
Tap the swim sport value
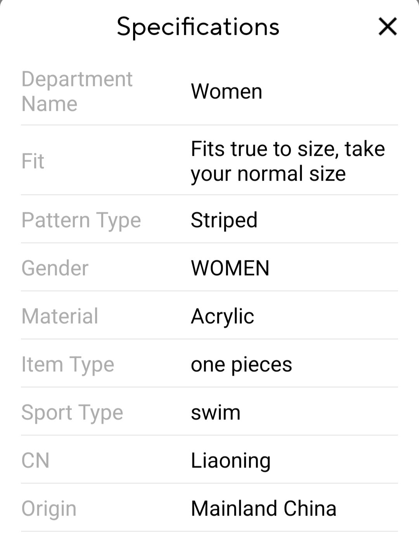[x=216, y=412]
